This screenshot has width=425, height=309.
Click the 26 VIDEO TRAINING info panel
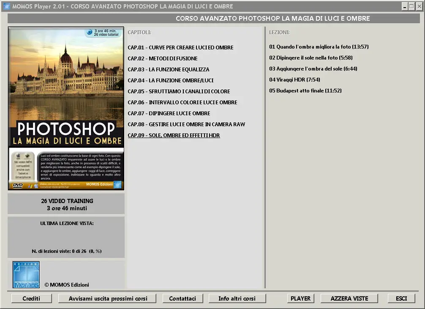click(x=66, y=204)
